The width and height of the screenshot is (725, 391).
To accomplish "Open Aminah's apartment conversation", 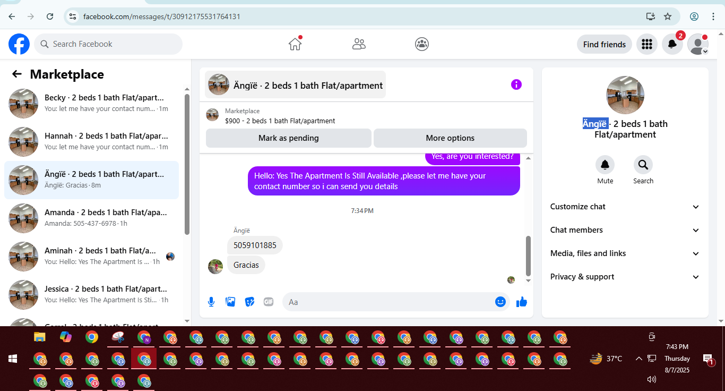I will click(91, 257).
